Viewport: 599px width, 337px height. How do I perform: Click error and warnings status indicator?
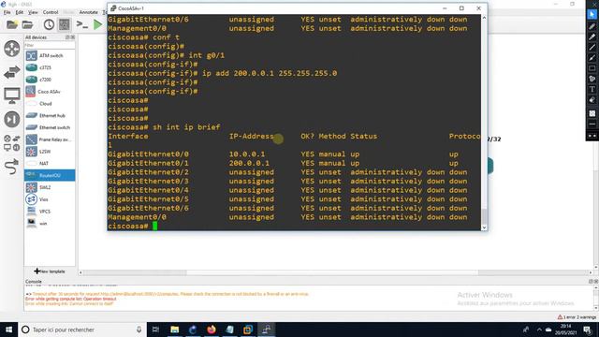(x=577, y=317)
